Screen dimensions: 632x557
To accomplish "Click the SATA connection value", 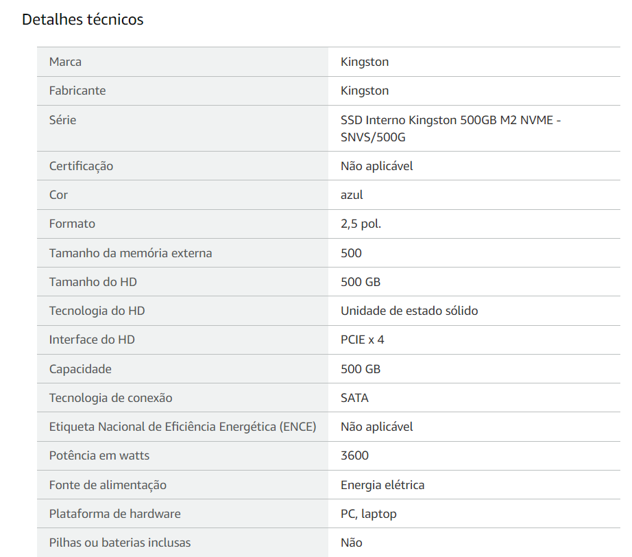I will point(354,398).
